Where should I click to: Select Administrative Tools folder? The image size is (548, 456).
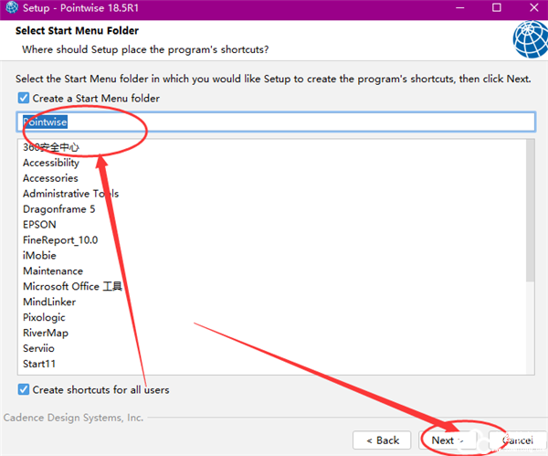pyautogui.click(x=71, y=194)
